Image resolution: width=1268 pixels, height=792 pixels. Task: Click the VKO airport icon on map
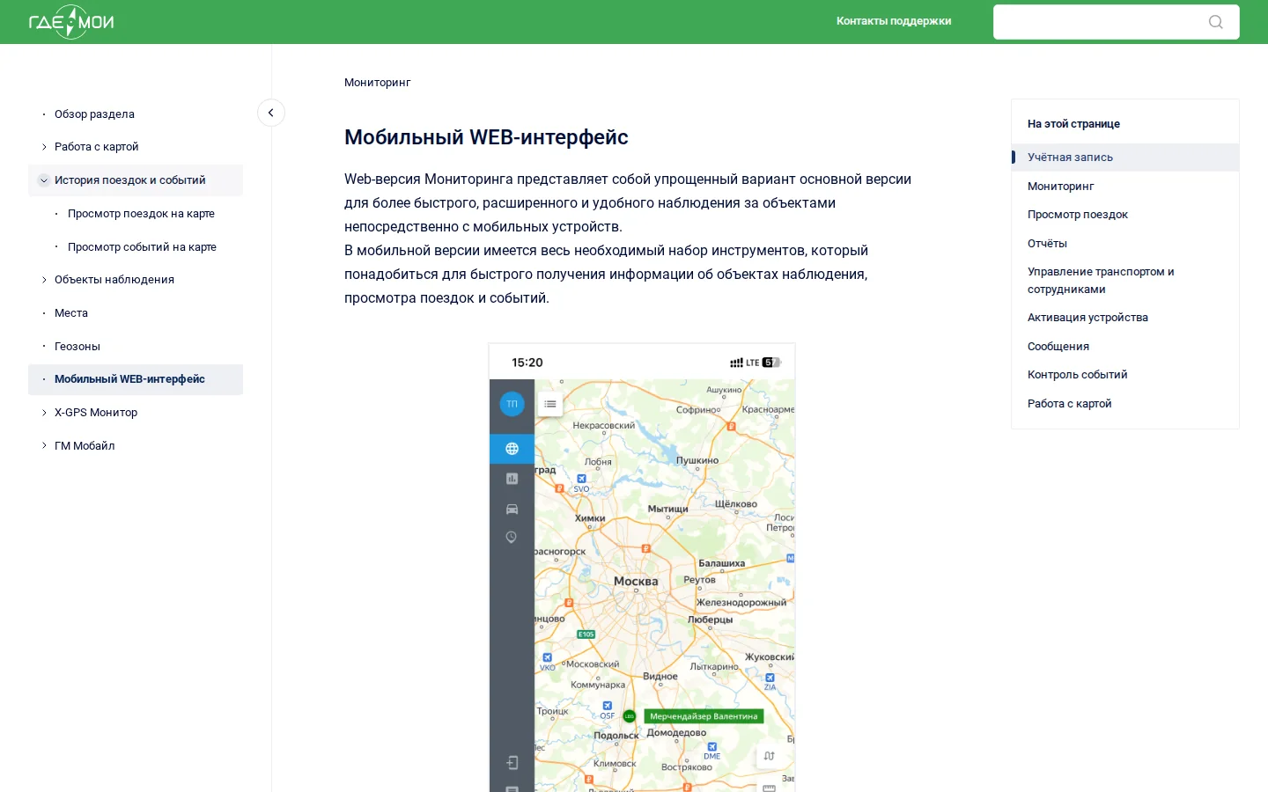click(547, 658)
